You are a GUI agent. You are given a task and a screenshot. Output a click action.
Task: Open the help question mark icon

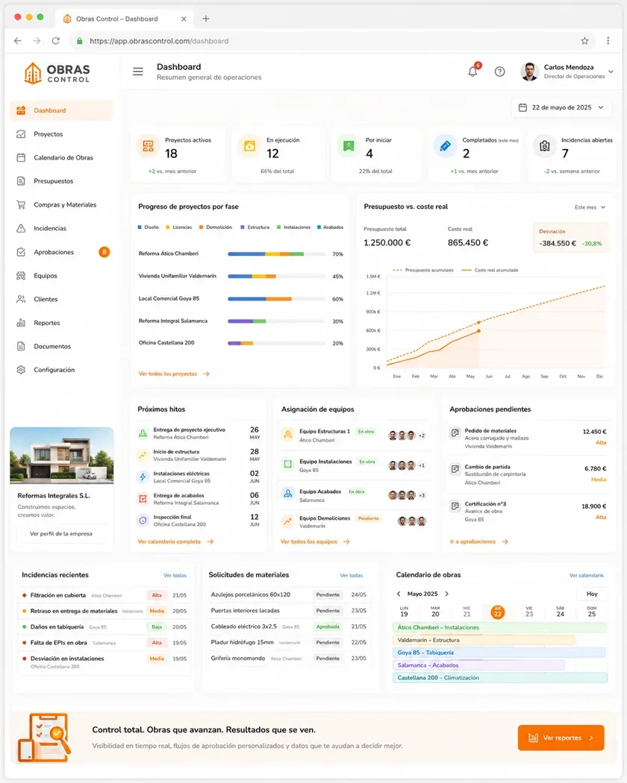pos(499,72)
